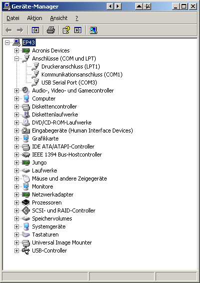
Task: Select the Speichervolumes label
Action: [x=52, y=218]
